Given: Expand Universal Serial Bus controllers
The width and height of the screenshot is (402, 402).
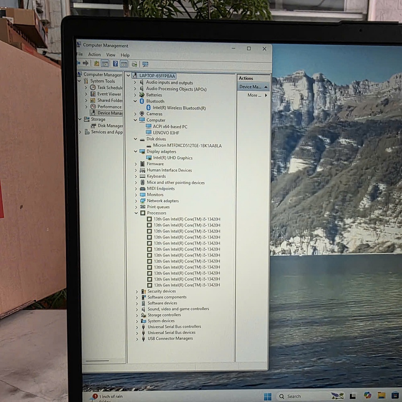Looking at the screenshot, I should (x=137, y=327).
